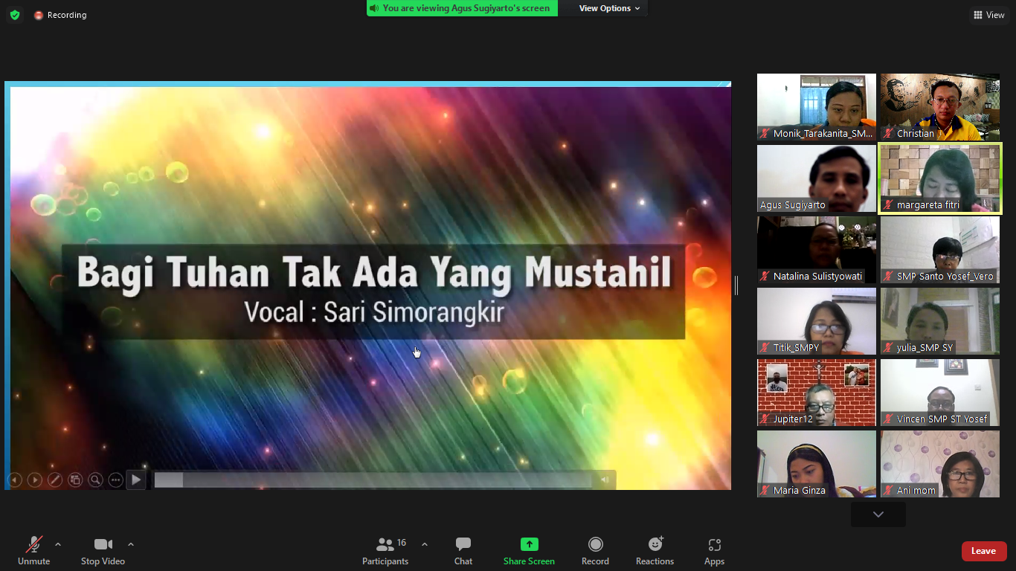The width and height of the screenshot is (1016, 571).
Task: Click the panel resize handle beside shared screen
Action: (x=736, y=285)
